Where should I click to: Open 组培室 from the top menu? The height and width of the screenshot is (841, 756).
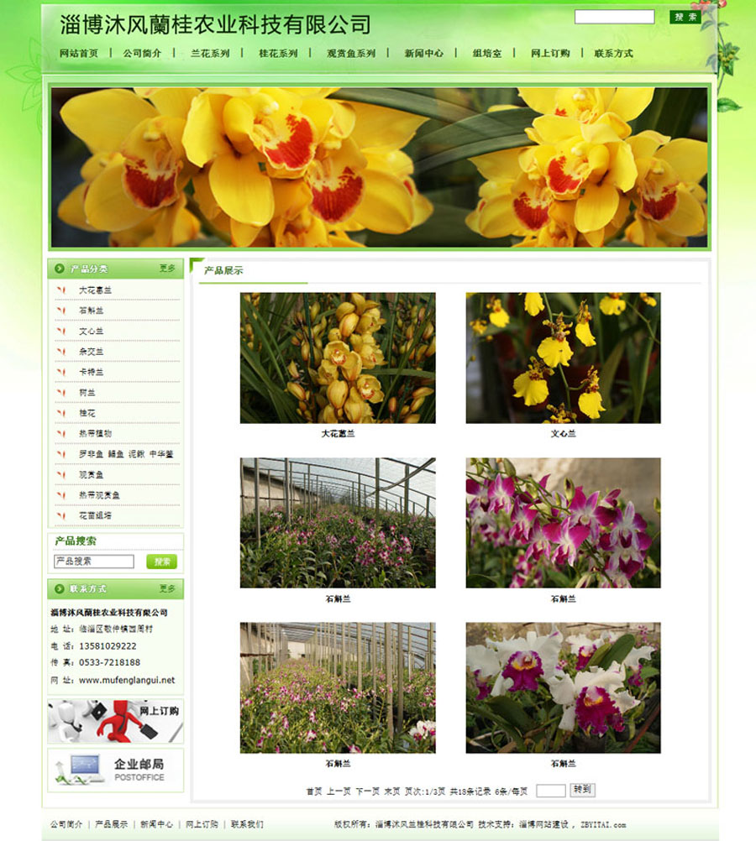(x=487, y=54)
